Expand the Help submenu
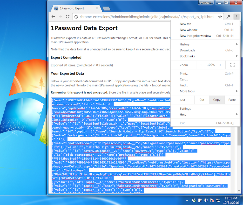Image resolution: width=243 pixels, height=205 pixels. click(x=206, y=114)
